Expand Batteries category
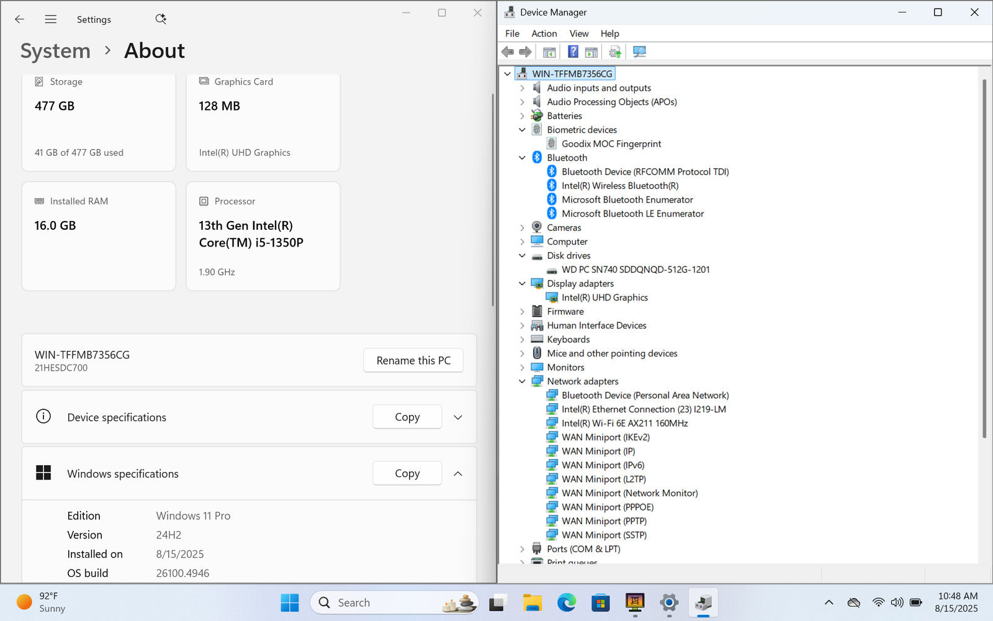Image resolution: width=993 pixels, height=621 pixels. [522, 116]
